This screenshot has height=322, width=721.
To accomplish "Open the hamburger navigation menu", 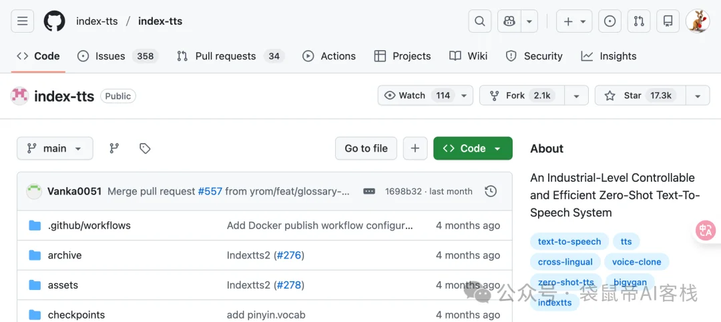I will (22, 21).
